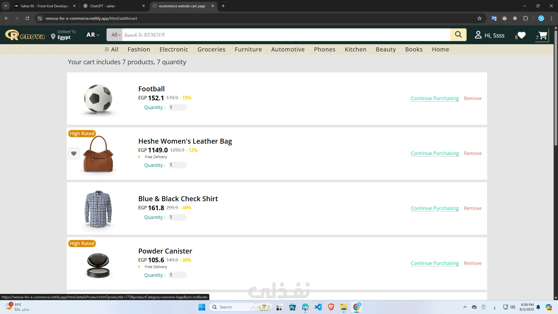Switch to the ChatGPT - sahar tab

[102, 6]
